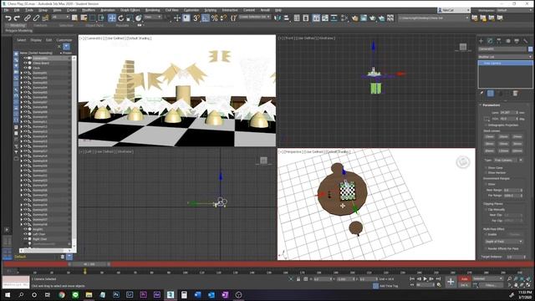Click the 15mm stock lens button
Image resolution: width=535 pixels, height=301 pixels.
(490, 136)
